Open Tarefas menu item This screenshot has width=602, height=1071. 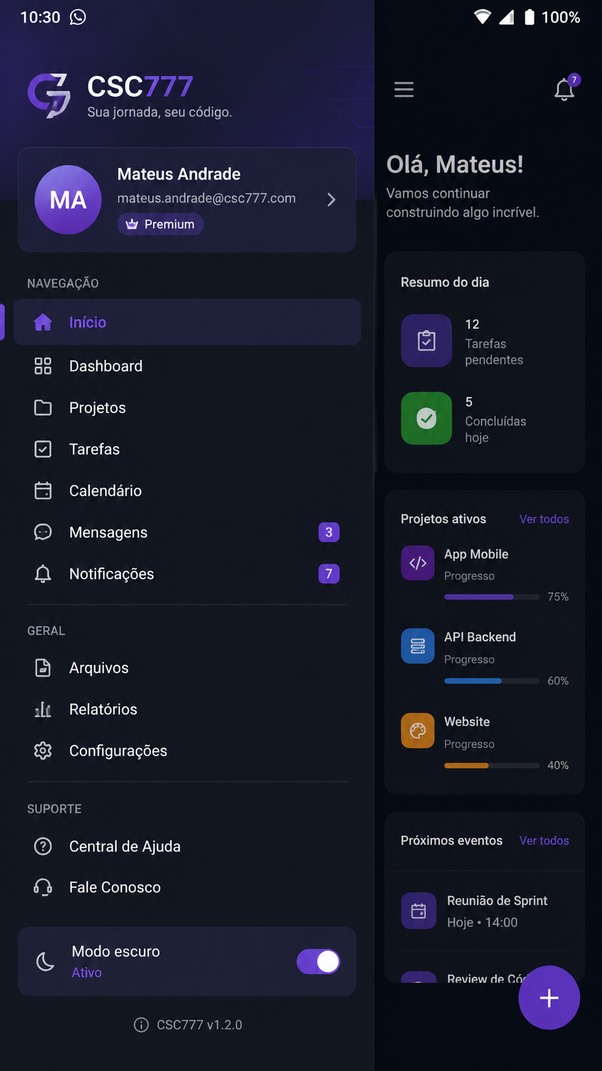click(187, 449)
